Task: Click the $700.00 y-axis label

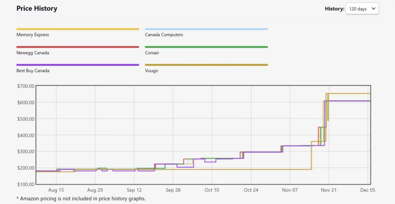Action: (x=26, y=86)
